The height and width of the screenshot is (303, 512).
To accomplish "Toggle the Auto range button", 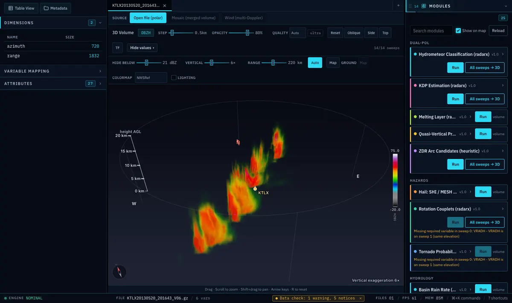I will coord(315,63).
